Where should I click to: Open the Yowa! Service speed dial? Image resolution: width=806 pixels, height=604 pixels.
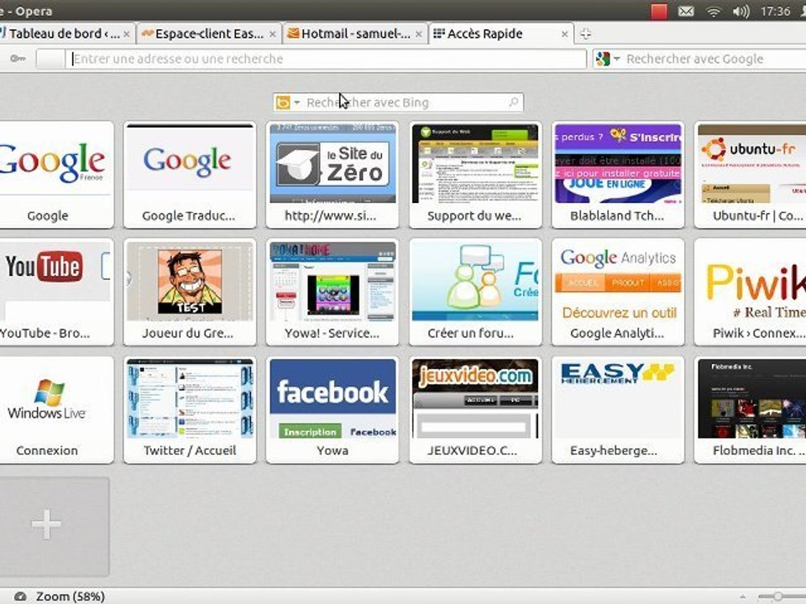(x=332, y=292)
